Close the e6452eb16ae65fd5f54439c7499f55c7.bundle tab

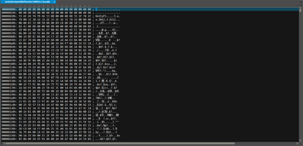coord(55,2)
